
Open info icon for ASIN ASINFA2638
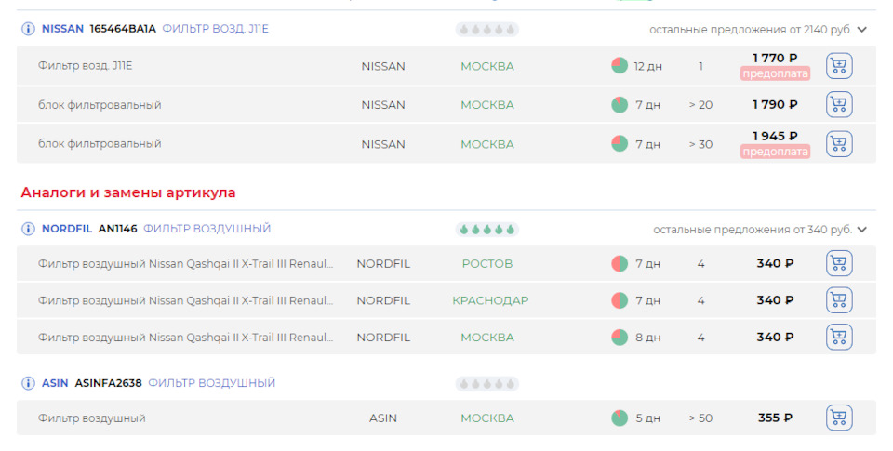click(28, 383)
